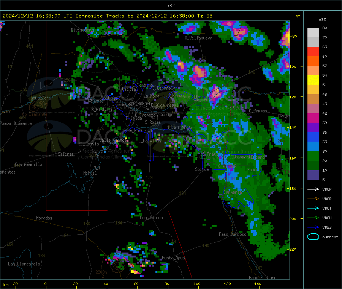Click the white VBCP arrow legend icon
This screenshot has width=342, height=289.
coord(313,189)
